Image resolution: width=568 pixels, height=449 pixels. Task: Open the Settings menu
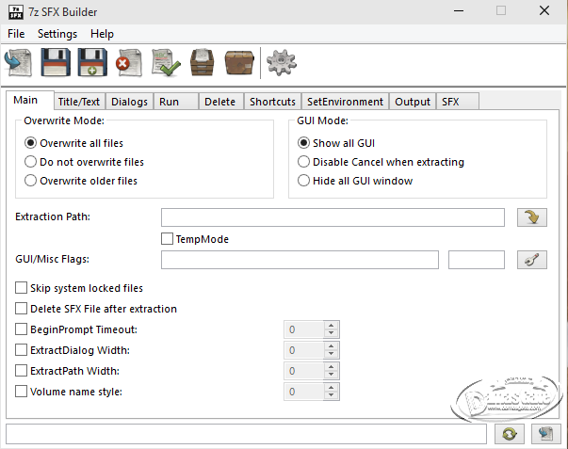click(x=57, y=34)
